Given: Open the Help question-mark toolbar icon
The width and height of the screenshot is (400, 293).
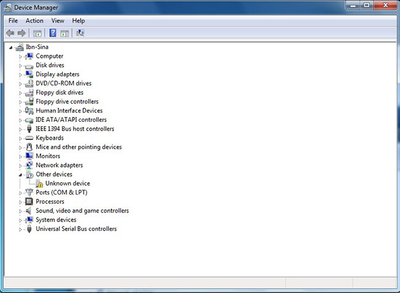Looking at the screenshot, I should pyautogui.click(x=53, y=33).
